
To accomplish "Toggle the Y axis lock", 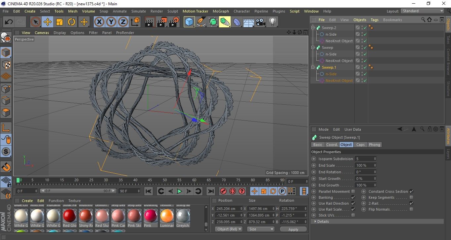I will click(x=111, y=22).
